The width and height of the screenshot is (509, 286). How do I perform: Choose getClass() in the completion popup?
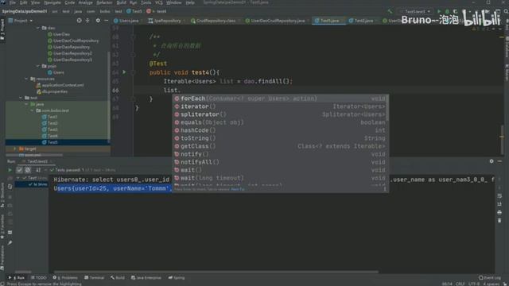(x=281, y=146)
